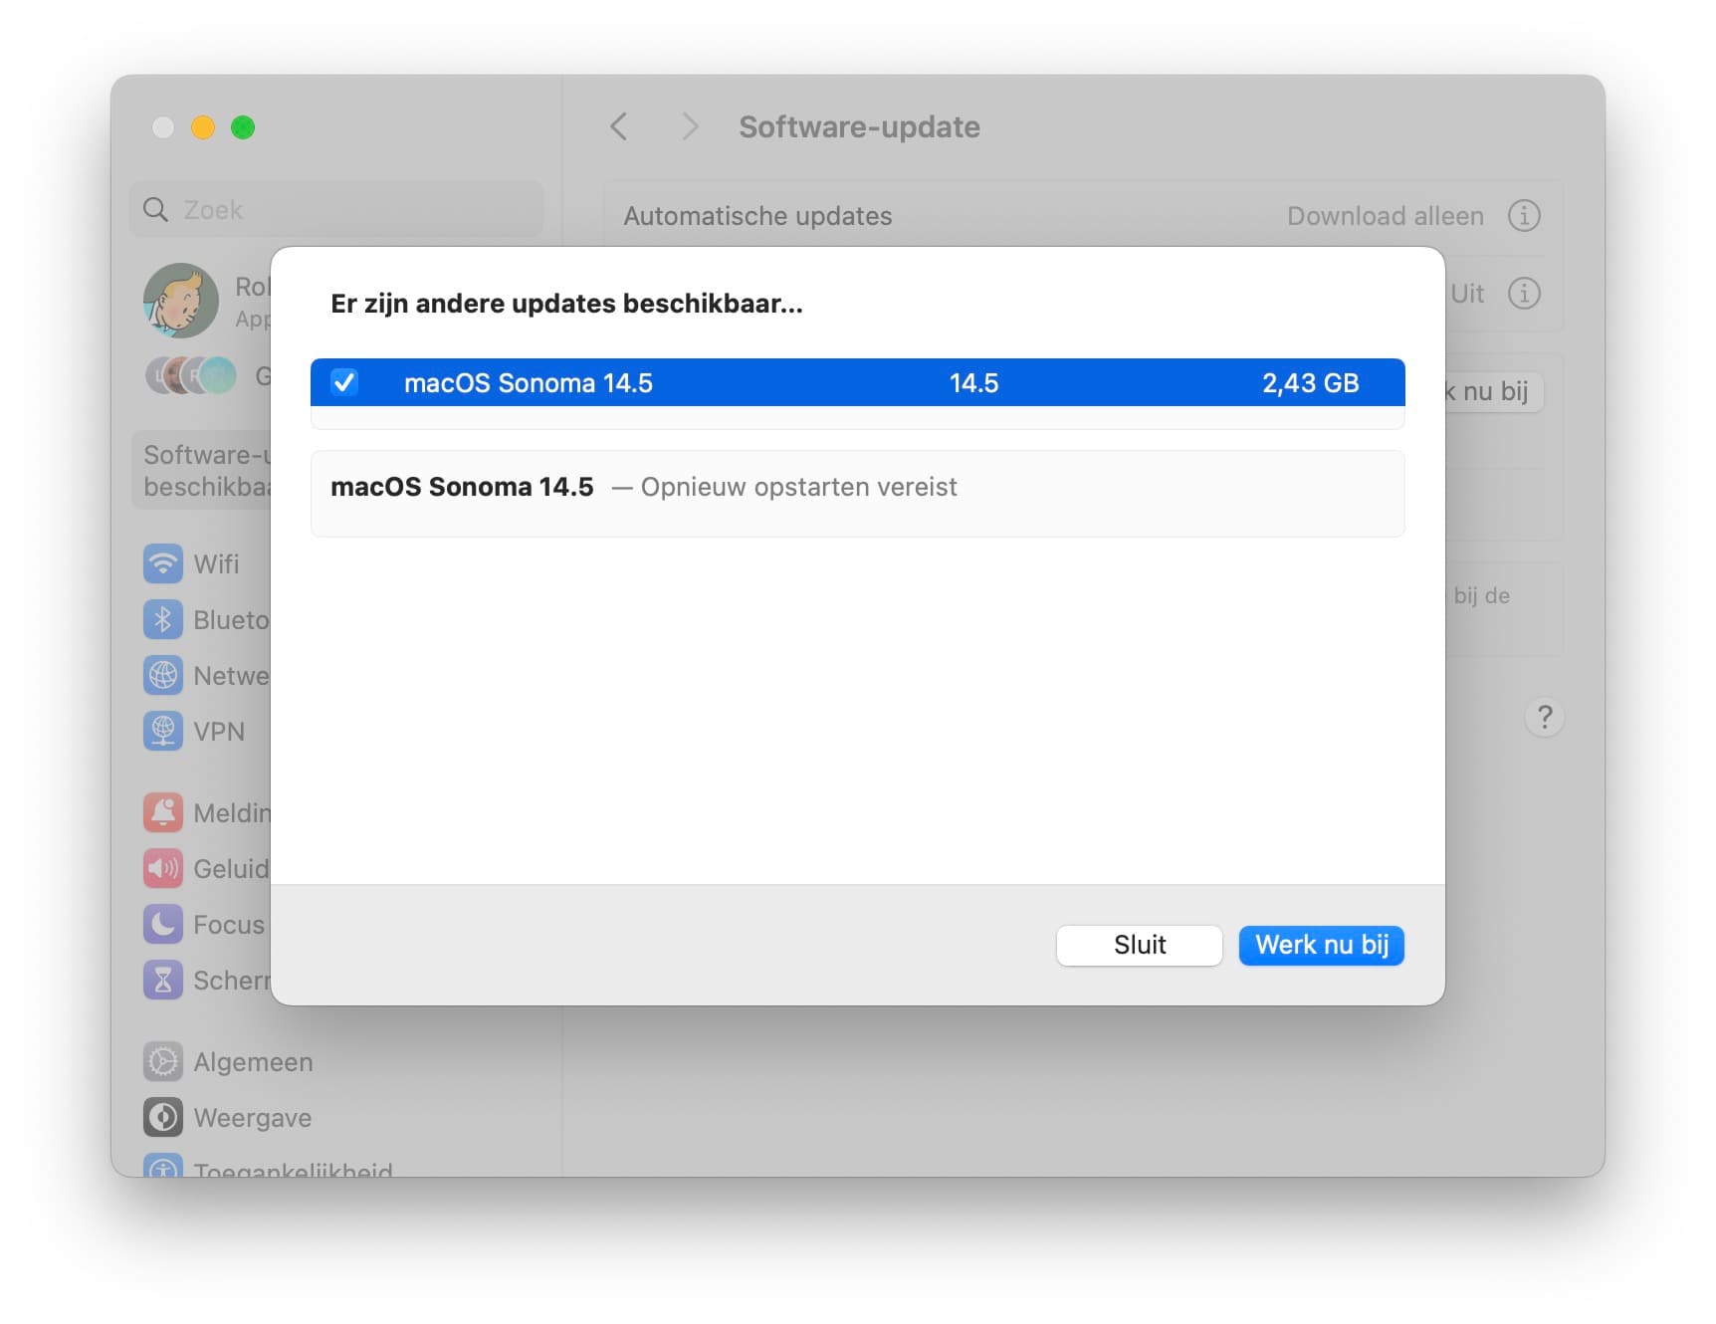Go forward with the right chevron
This screenshot has height=1324, width=1716.
pyautogui.click(x=689, y=126)
